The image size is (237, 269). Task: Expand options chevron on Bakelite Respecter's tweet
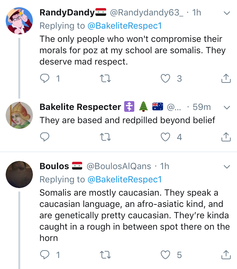point(227,107)
